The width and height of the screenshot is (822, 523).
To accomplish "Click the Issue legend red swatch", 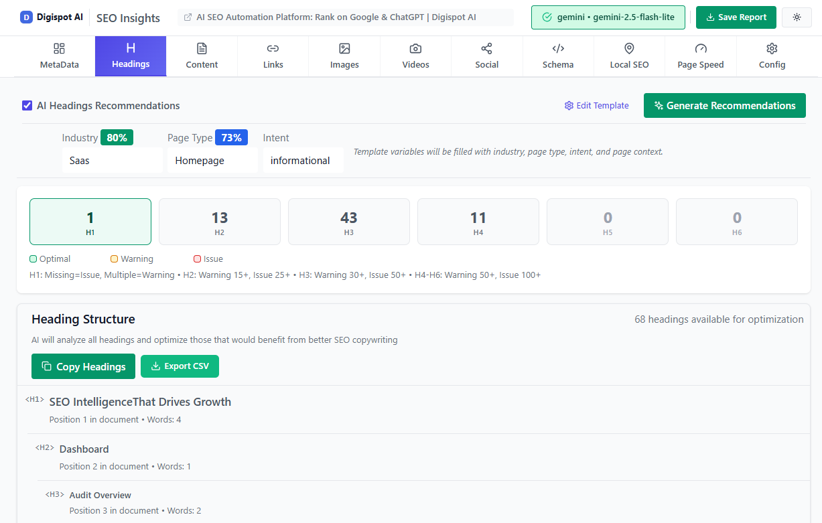I will 197,259.
